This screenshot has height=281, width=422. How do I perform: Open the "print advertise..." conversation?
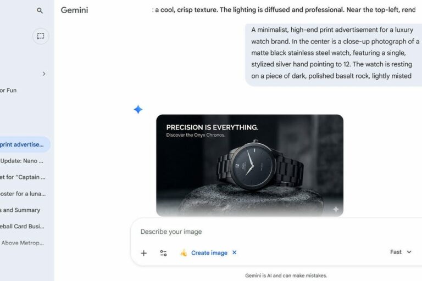(x=23, y=145)
